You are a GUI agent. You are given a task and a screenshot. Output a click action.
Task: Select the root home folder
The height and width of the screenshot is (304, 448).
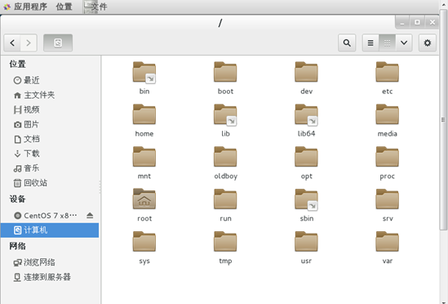coord(144,199)
